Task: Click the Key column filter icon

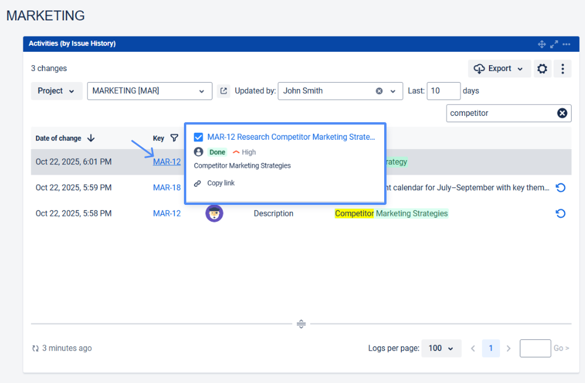Action: coord(174,139)
